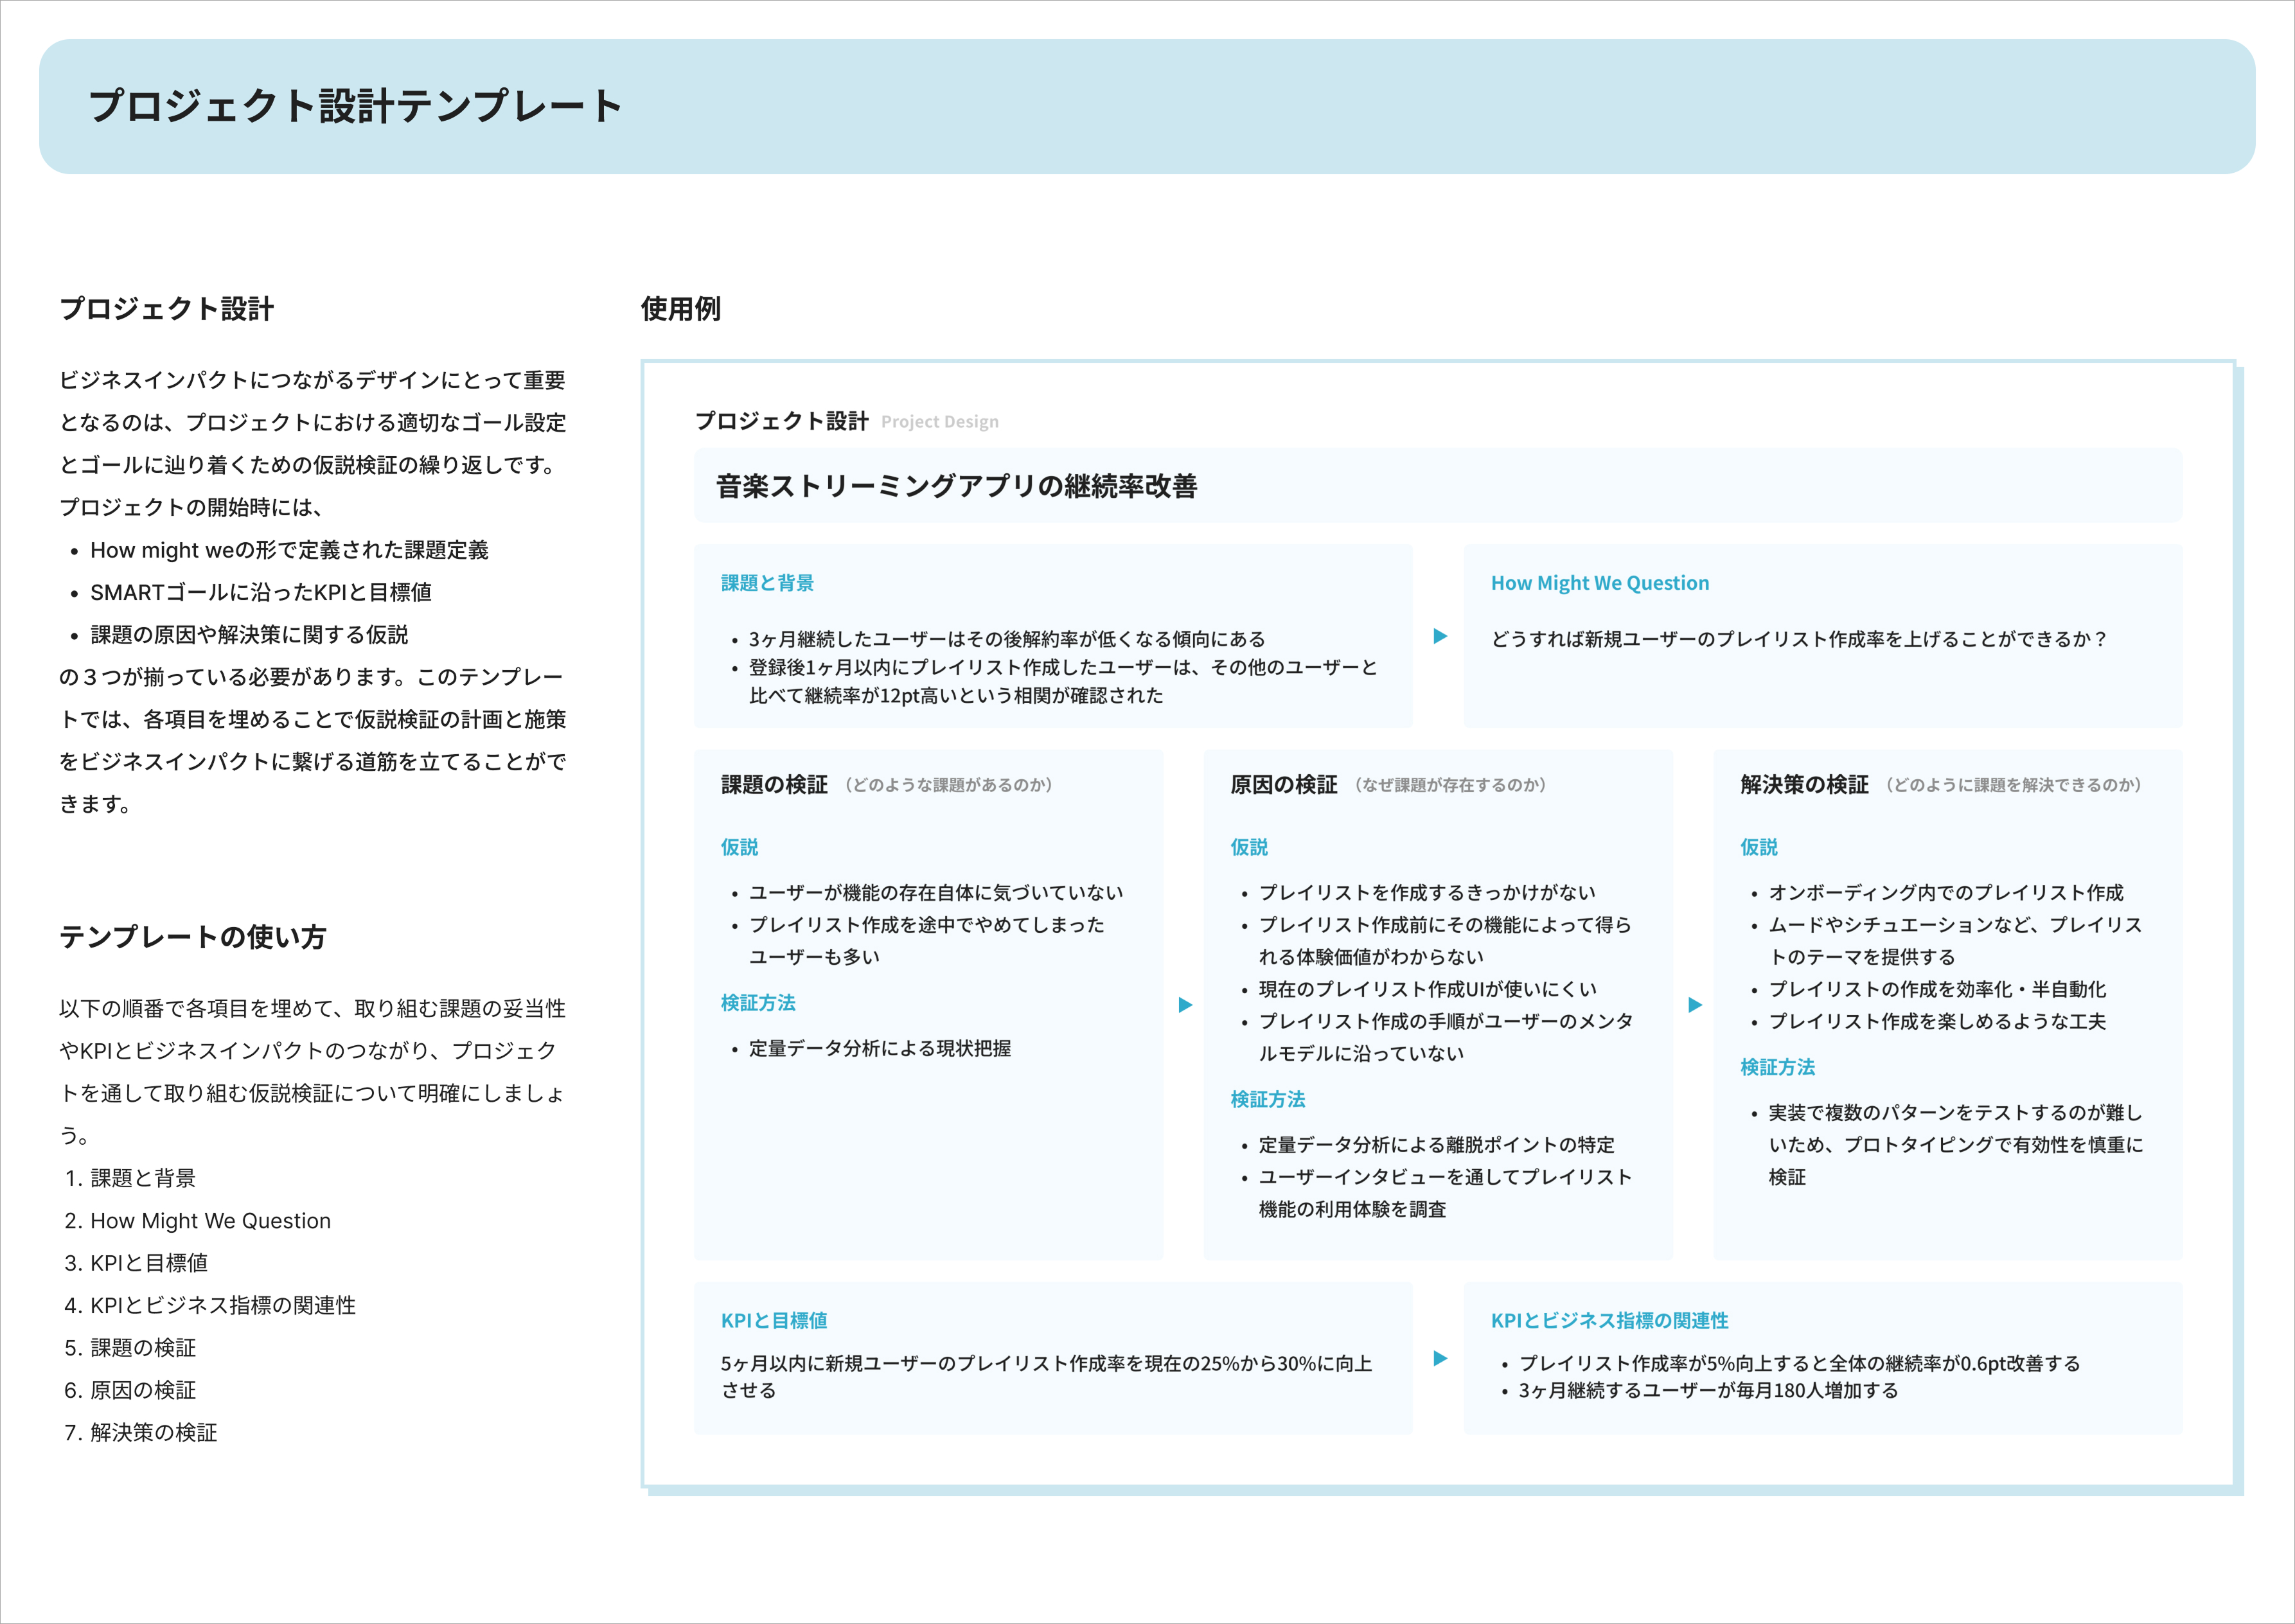
Task: Click the KPIと目標値 heading
Action: 774,1320
